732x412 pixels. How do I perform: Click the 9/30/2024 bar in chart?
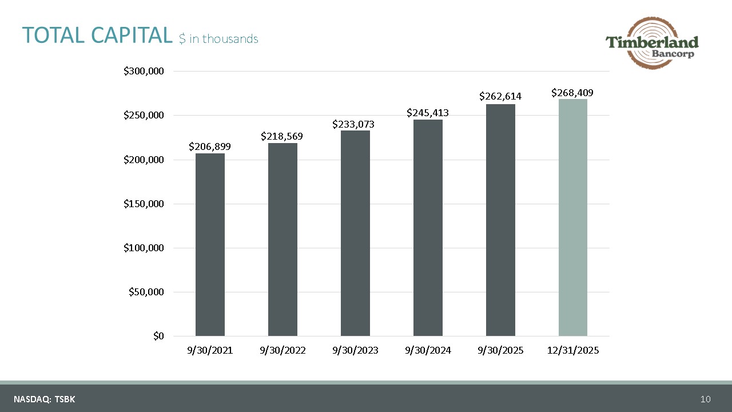click(x=428, y=228)
